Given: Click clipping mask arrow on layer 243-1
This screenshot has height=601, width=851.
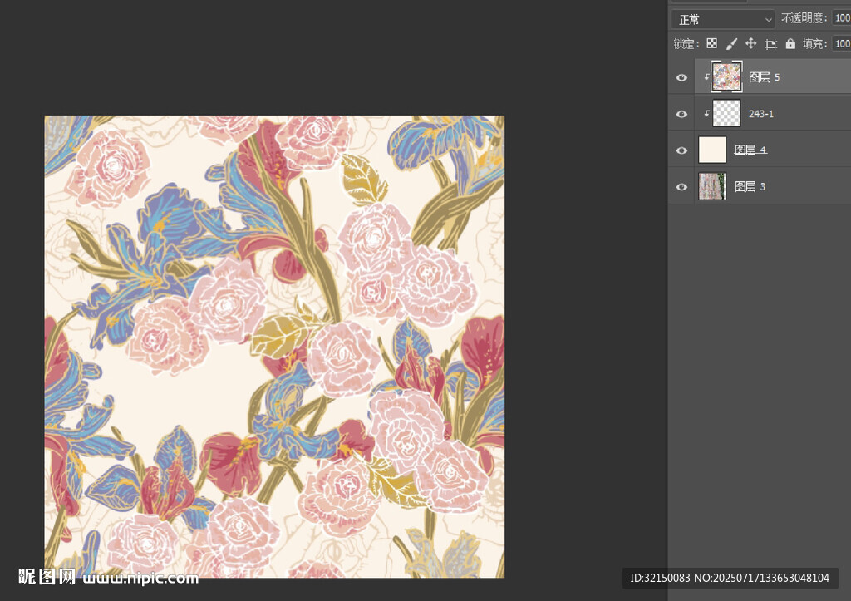Looking at the screenshot, I should (x=706, y=114).
